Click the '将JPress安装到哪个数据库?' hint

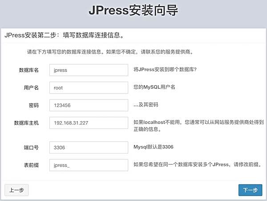[x=165, y=69]
